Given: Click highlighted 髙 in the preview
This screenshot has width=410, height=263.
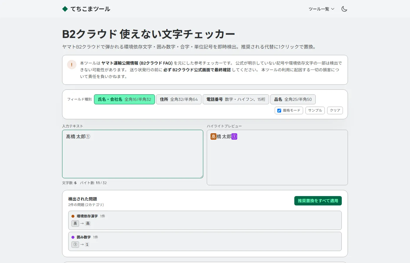Looking at the screenshot, I should [x=213, y=136].
